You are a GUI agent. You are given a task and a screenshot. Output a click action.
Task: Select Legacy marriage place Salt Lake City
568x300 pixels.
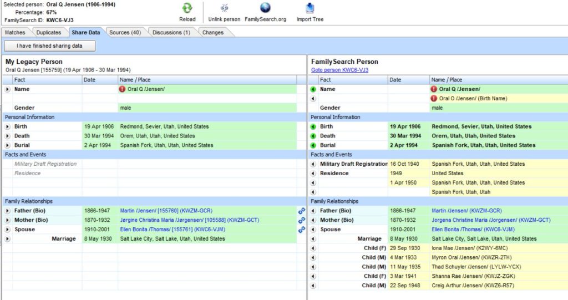[x=173, y=239]
